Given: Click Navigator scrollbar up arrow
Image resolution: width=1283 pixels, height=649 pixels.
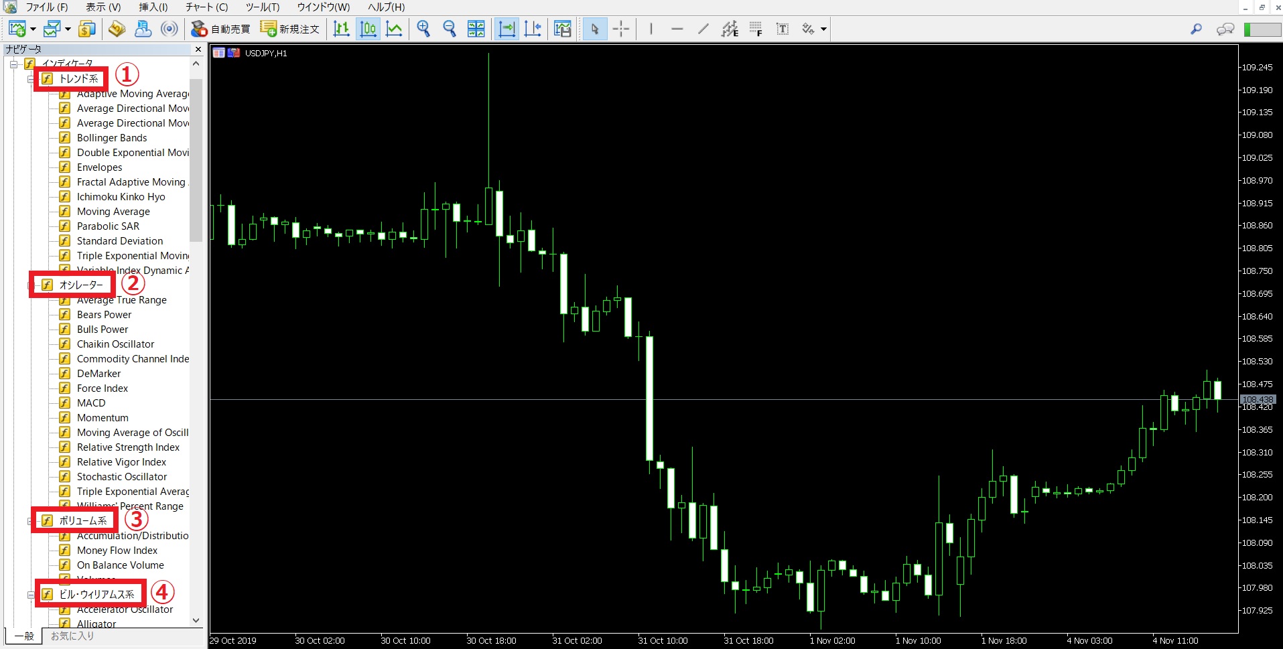Looking at the screenshot, I should pyautogui.click(x=196, y=64).
